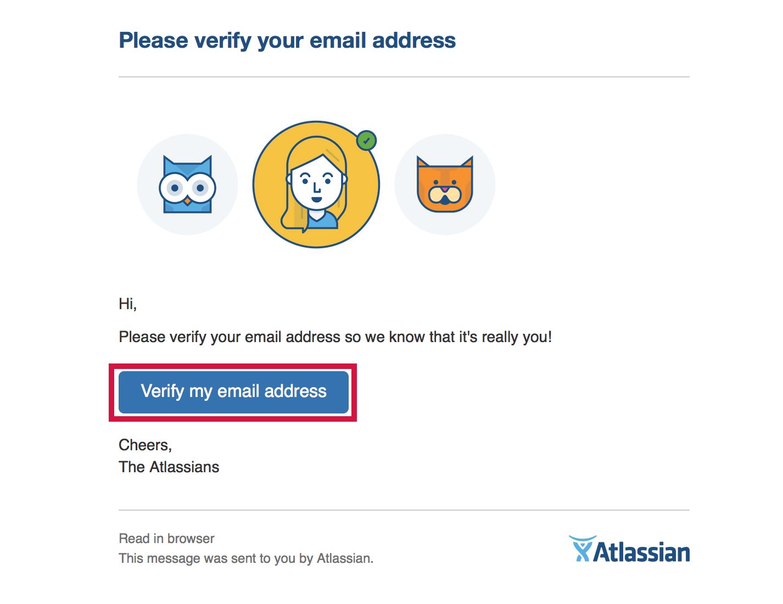Click the Please verify your email address heading
Screen dimensions: 783x604
[287, 41]
